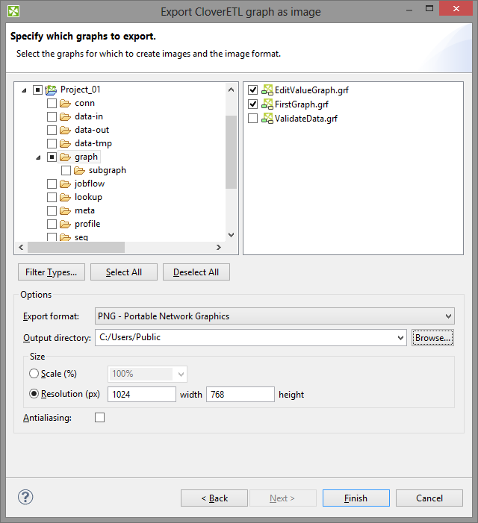Select the ValidateData.grf file name
Image resolution: width=478 pixels, height=523 pixels.
click(x=306, y=119)
